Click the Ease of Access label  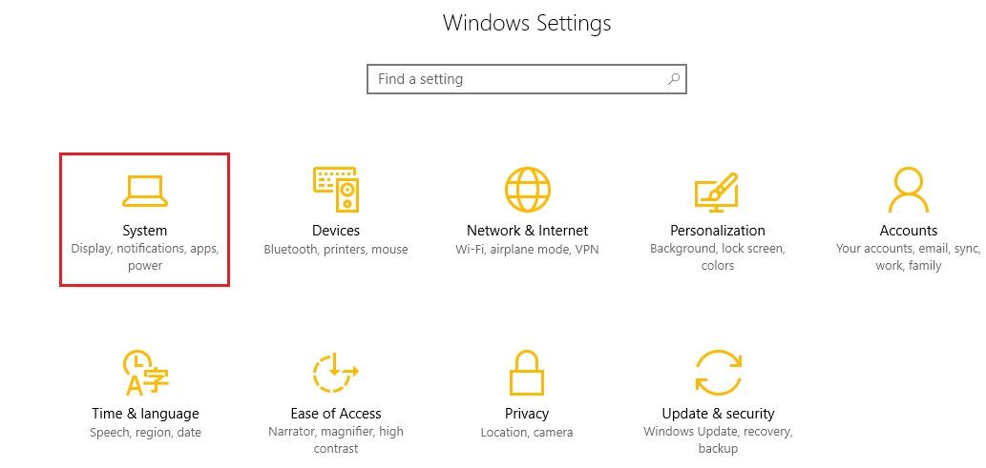336,414
